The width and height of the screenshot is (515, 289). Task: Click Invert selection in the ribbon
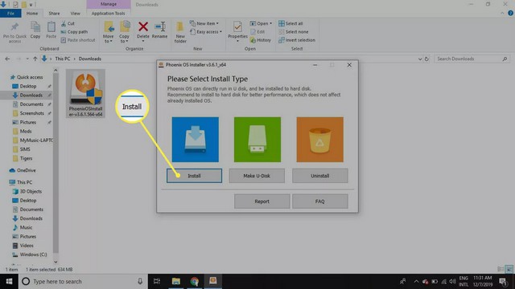click(297, 40)
